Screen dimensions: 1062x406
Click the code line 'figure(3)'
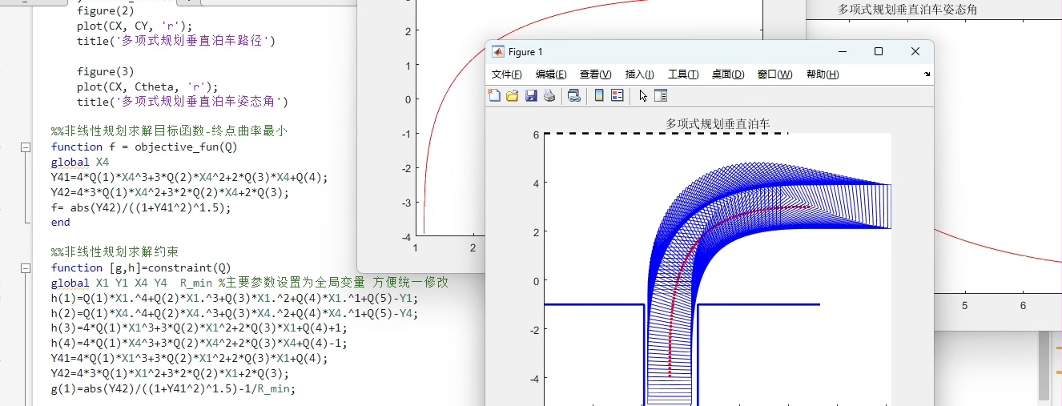[x=106, y=72]
